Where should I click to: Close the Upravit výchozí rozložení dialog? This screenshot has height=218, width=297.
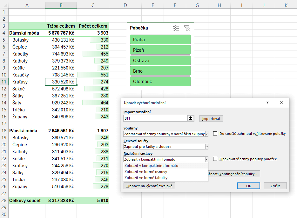[x=281, y=102]
